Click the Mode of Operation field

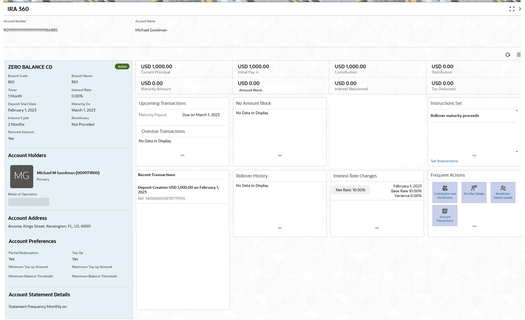point(29,202)
